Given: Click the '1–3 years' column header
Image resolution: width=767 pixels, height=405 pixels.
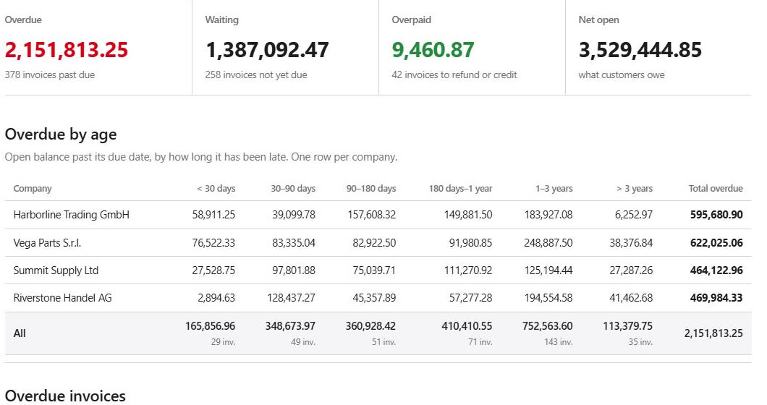Looking at the screenshot, I should coord(554,189).
